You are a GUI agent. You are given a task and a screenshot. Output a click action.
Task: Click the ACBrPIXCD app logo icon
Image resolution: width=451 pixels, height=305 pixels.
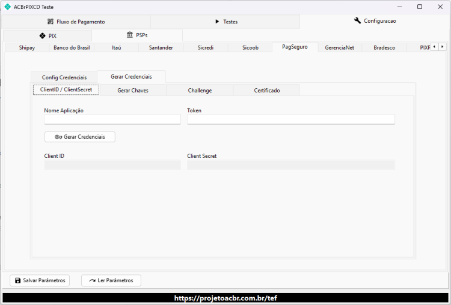(x=7, y=7)
